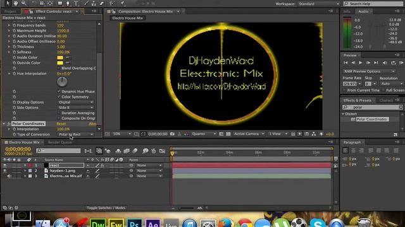Screen dimensions: 405x227
Task: Hide the hayden-1.png layer
Action: [x=4, y=171]
